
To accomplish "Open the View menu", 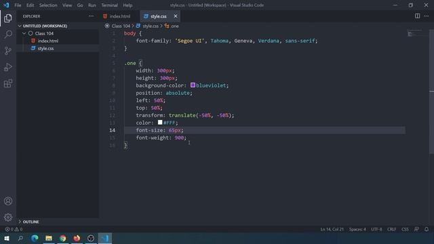I will point(67,5).
